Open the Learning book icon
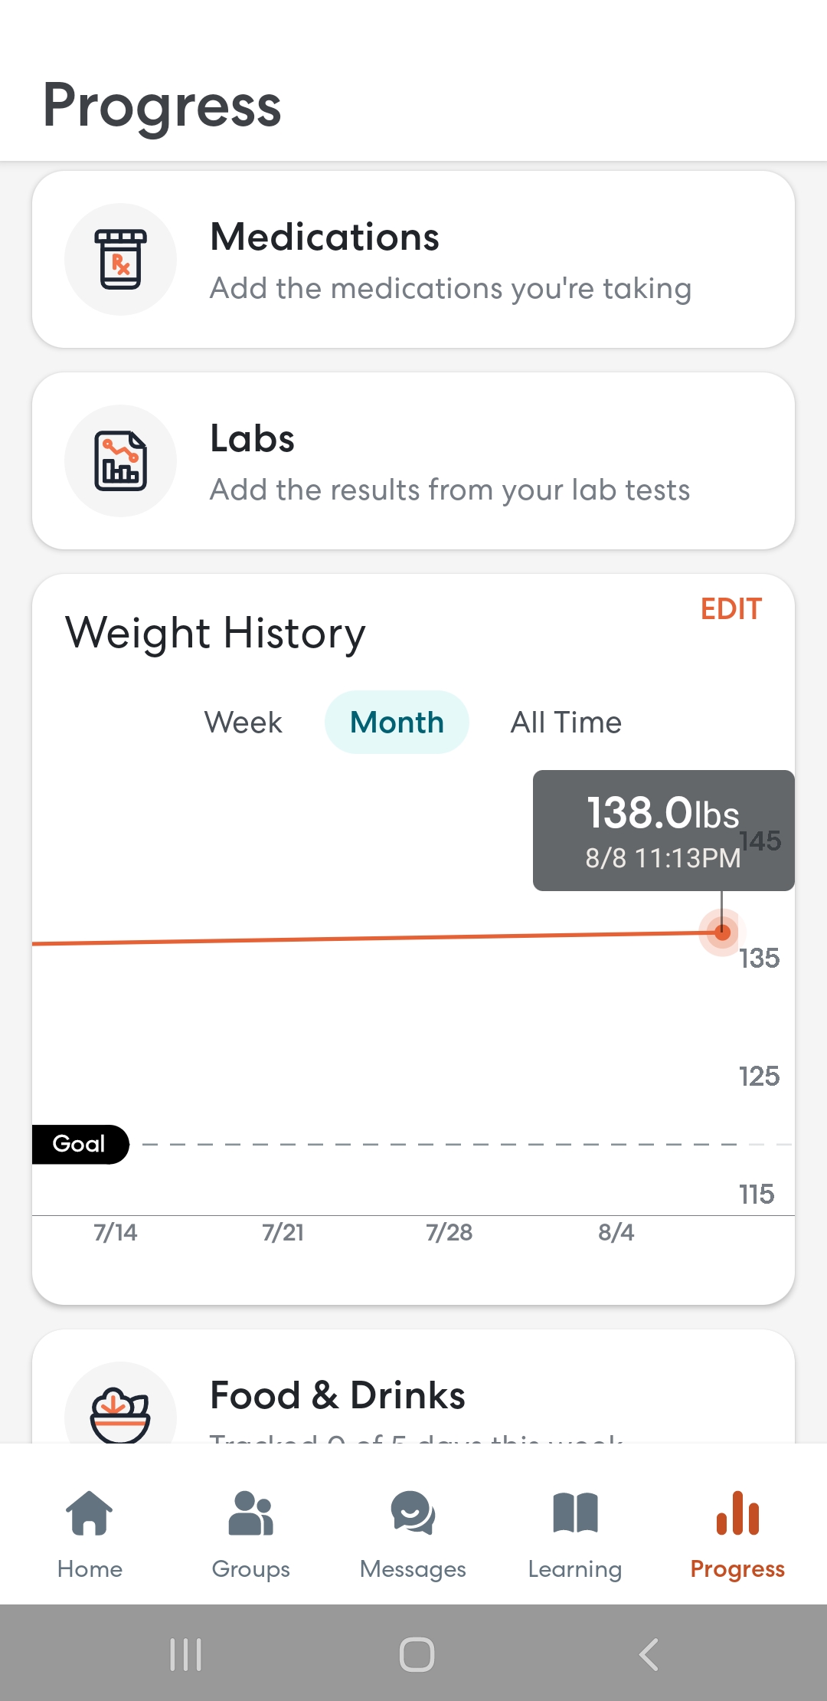Viewport: 827px width, 1701px height. (x=575, y=1513)
